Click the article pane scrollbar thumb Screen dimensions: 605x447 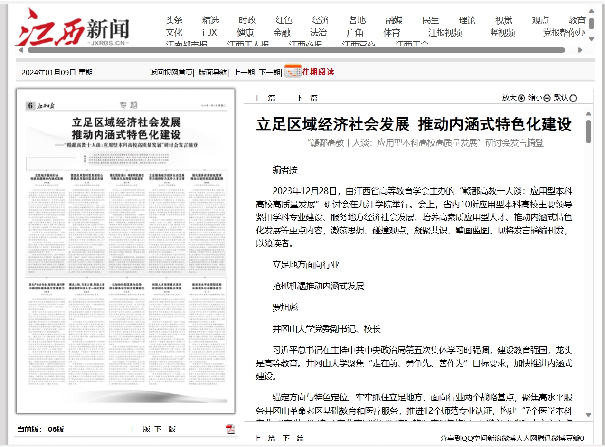click(x=589, y=131)
